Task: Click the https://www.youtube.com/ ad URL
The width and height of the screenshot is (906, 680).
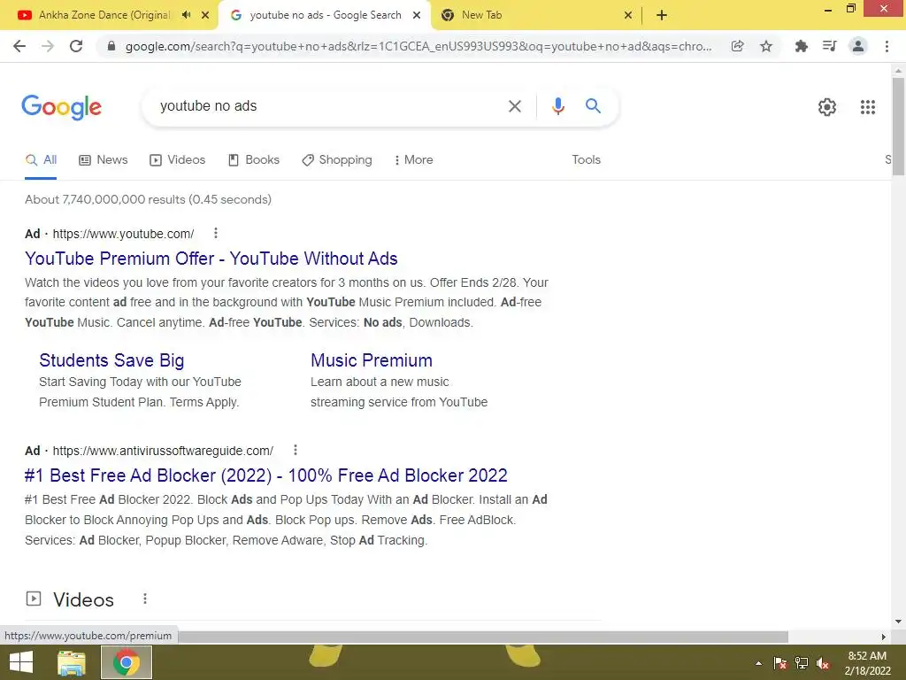Action: point(123,234)
